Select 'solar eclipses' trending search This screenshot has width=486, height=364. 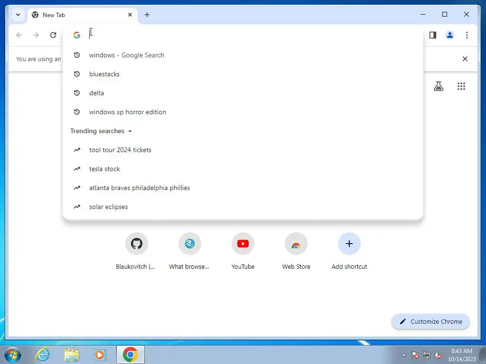coord(243,207)
